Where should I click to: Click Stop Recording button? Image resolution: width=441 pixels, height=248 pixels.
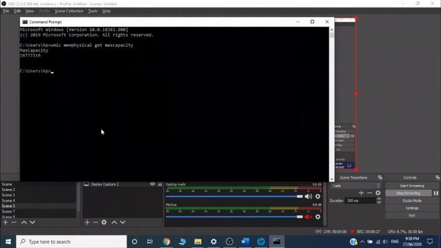[409, 193]
